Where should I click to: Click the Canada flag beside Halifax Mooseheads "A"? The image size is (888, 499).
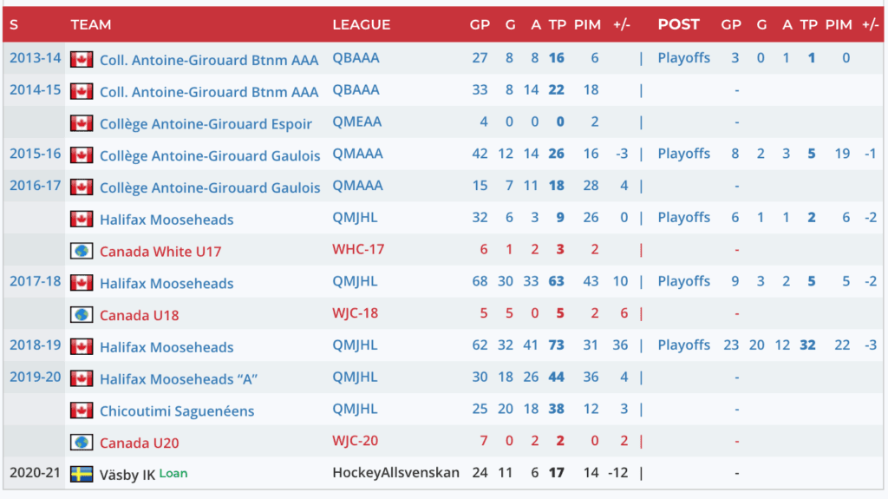pyautogui.click(x=82, y=378)
